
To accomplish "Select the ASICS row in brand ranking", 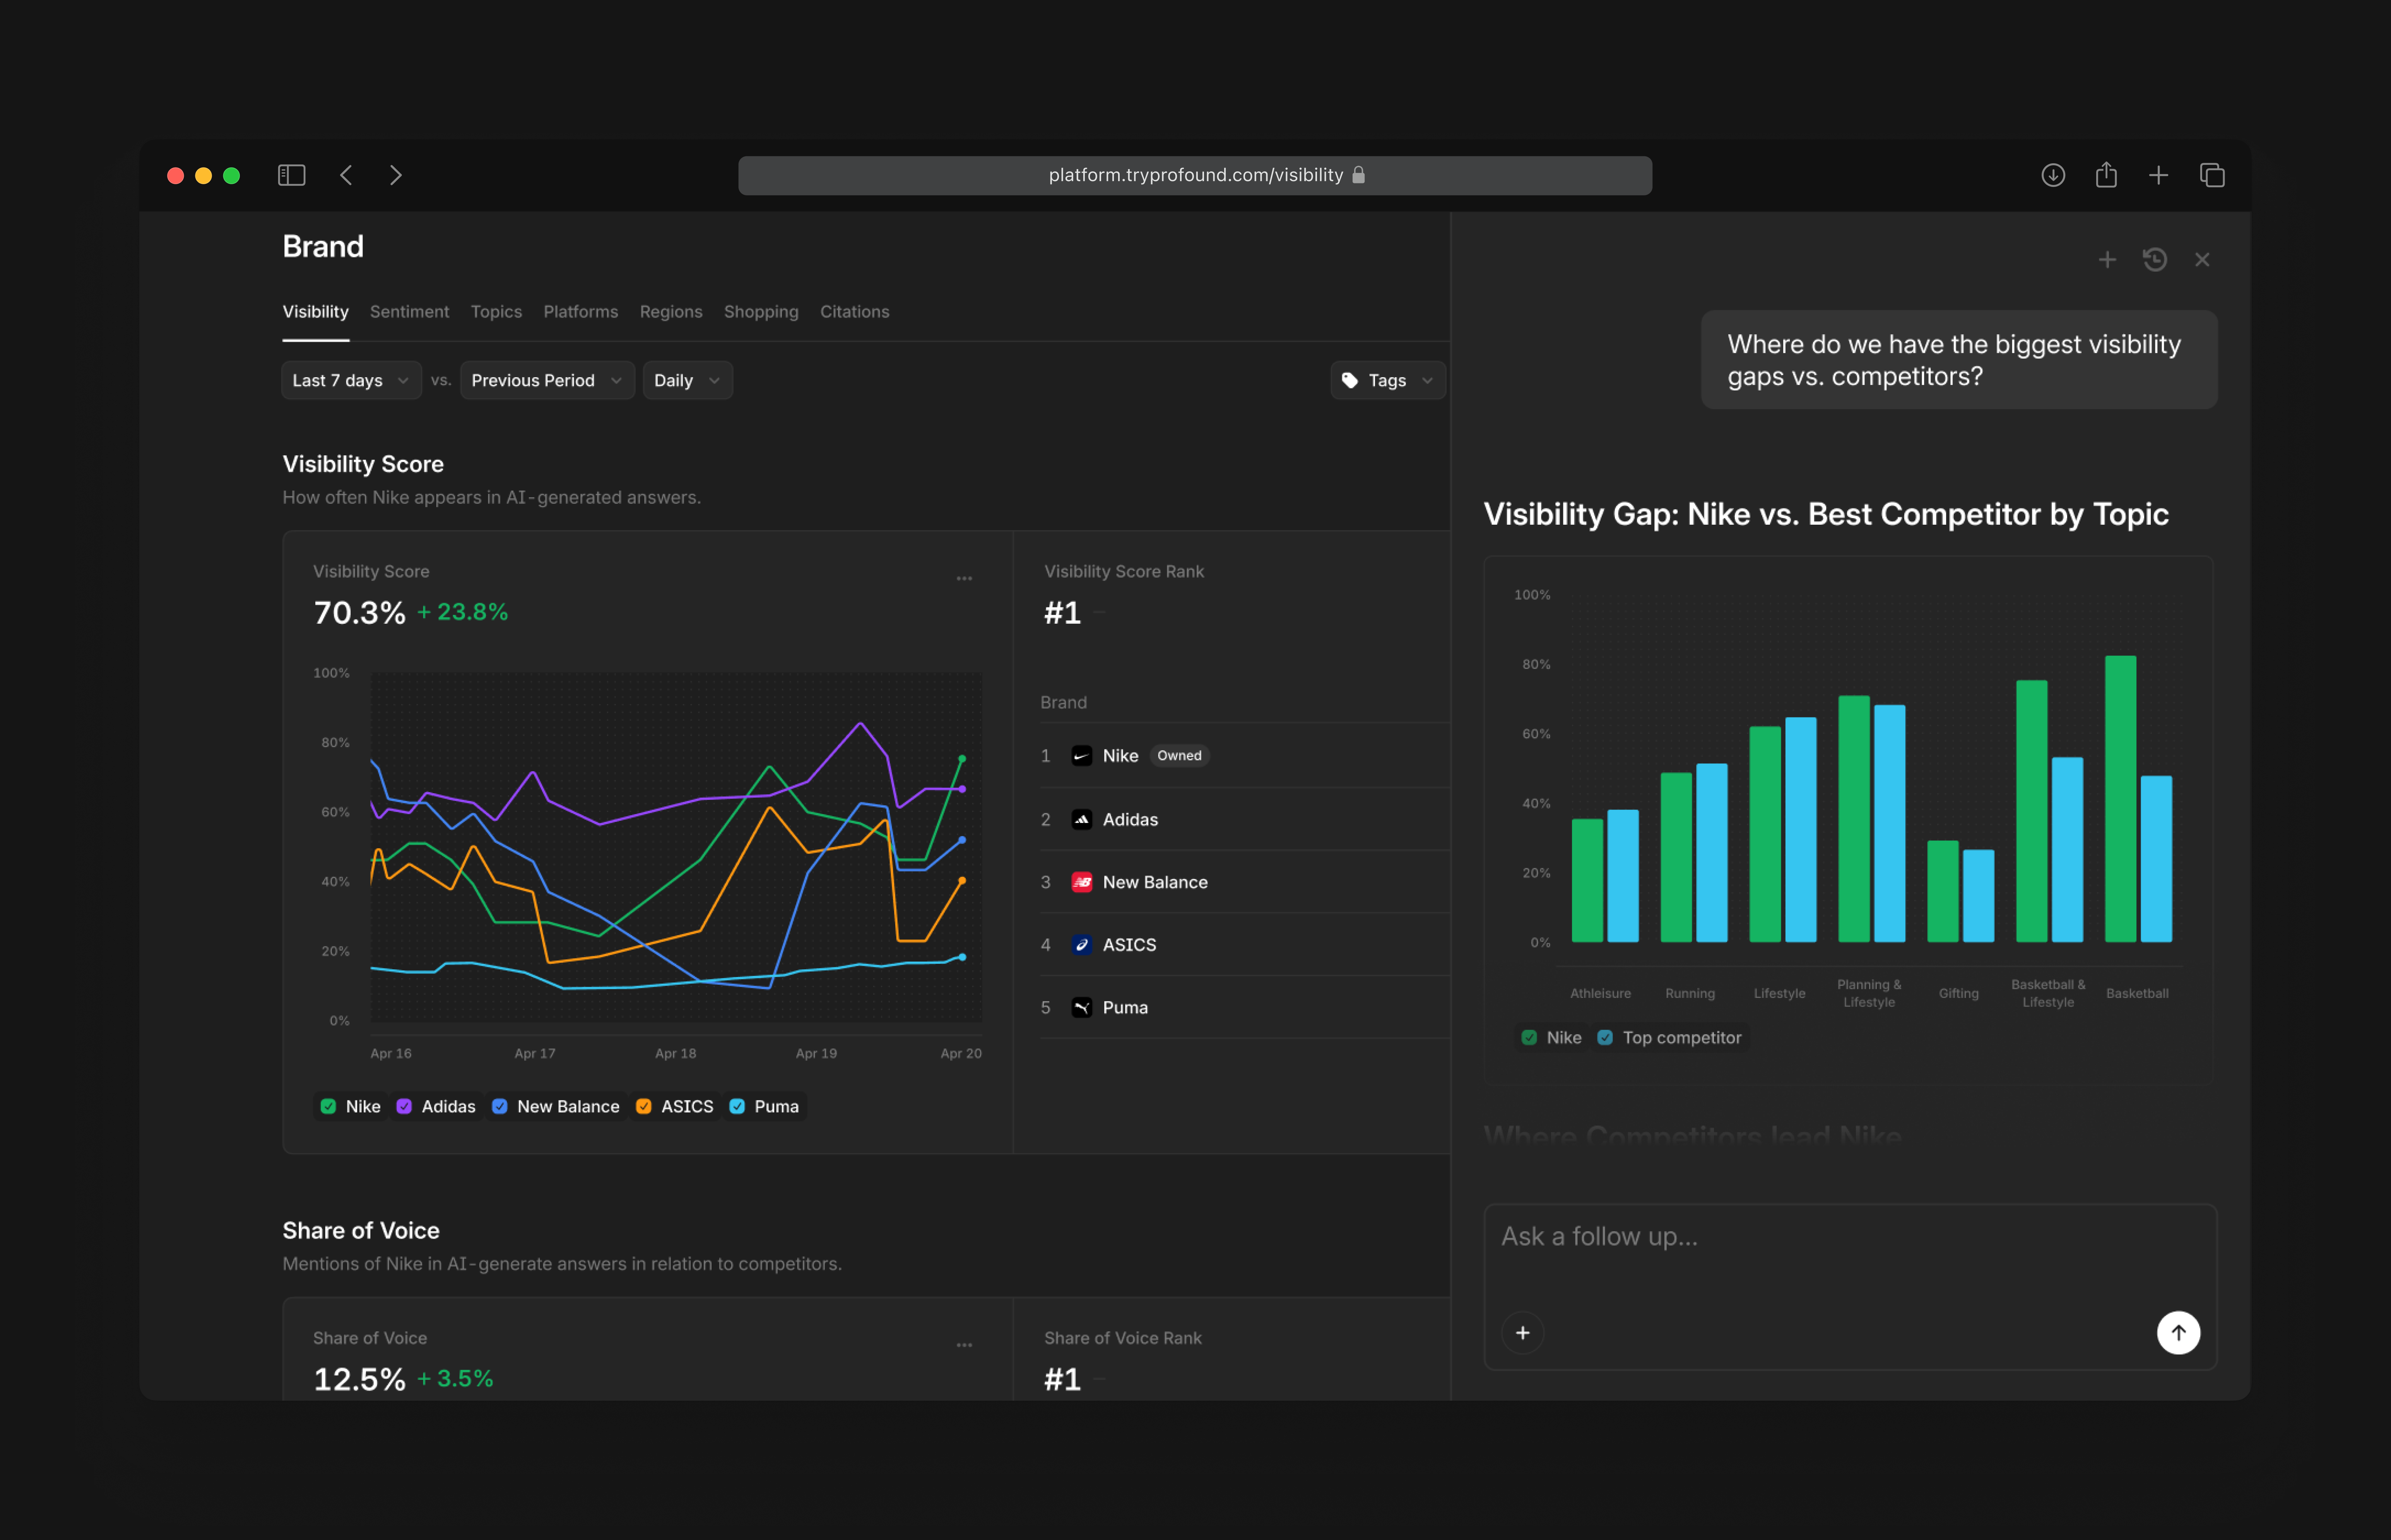I will (x=1245, y=945).
